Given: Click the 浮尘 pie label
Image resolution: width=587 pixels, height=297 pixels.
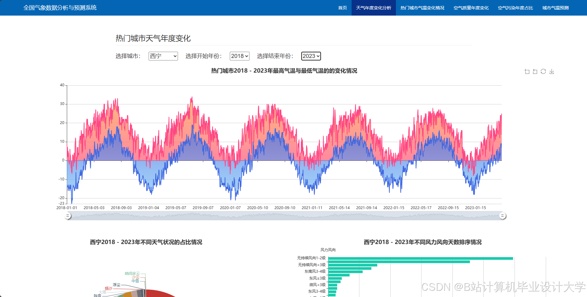Looking at the screenshot, I should [x=116, y=285].
